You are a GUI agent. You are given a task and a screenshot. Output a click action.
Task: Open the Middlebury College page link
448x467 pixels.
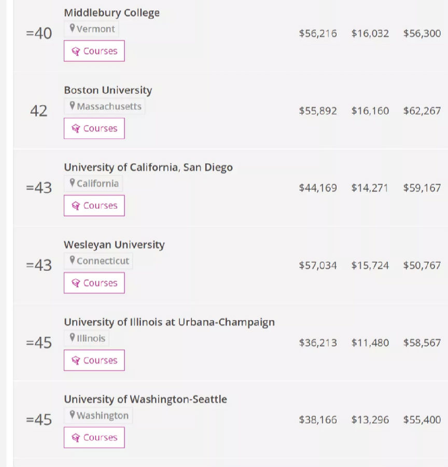tap(111, 13)
